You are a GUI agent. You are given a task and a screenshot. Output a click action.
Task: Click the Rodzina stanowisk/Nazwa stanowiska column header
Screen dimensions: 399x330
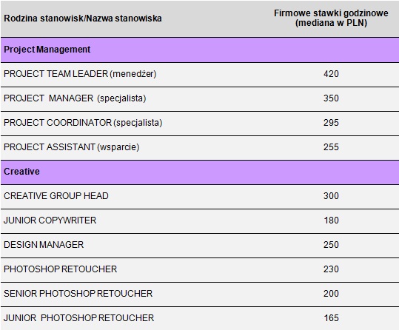83,18
